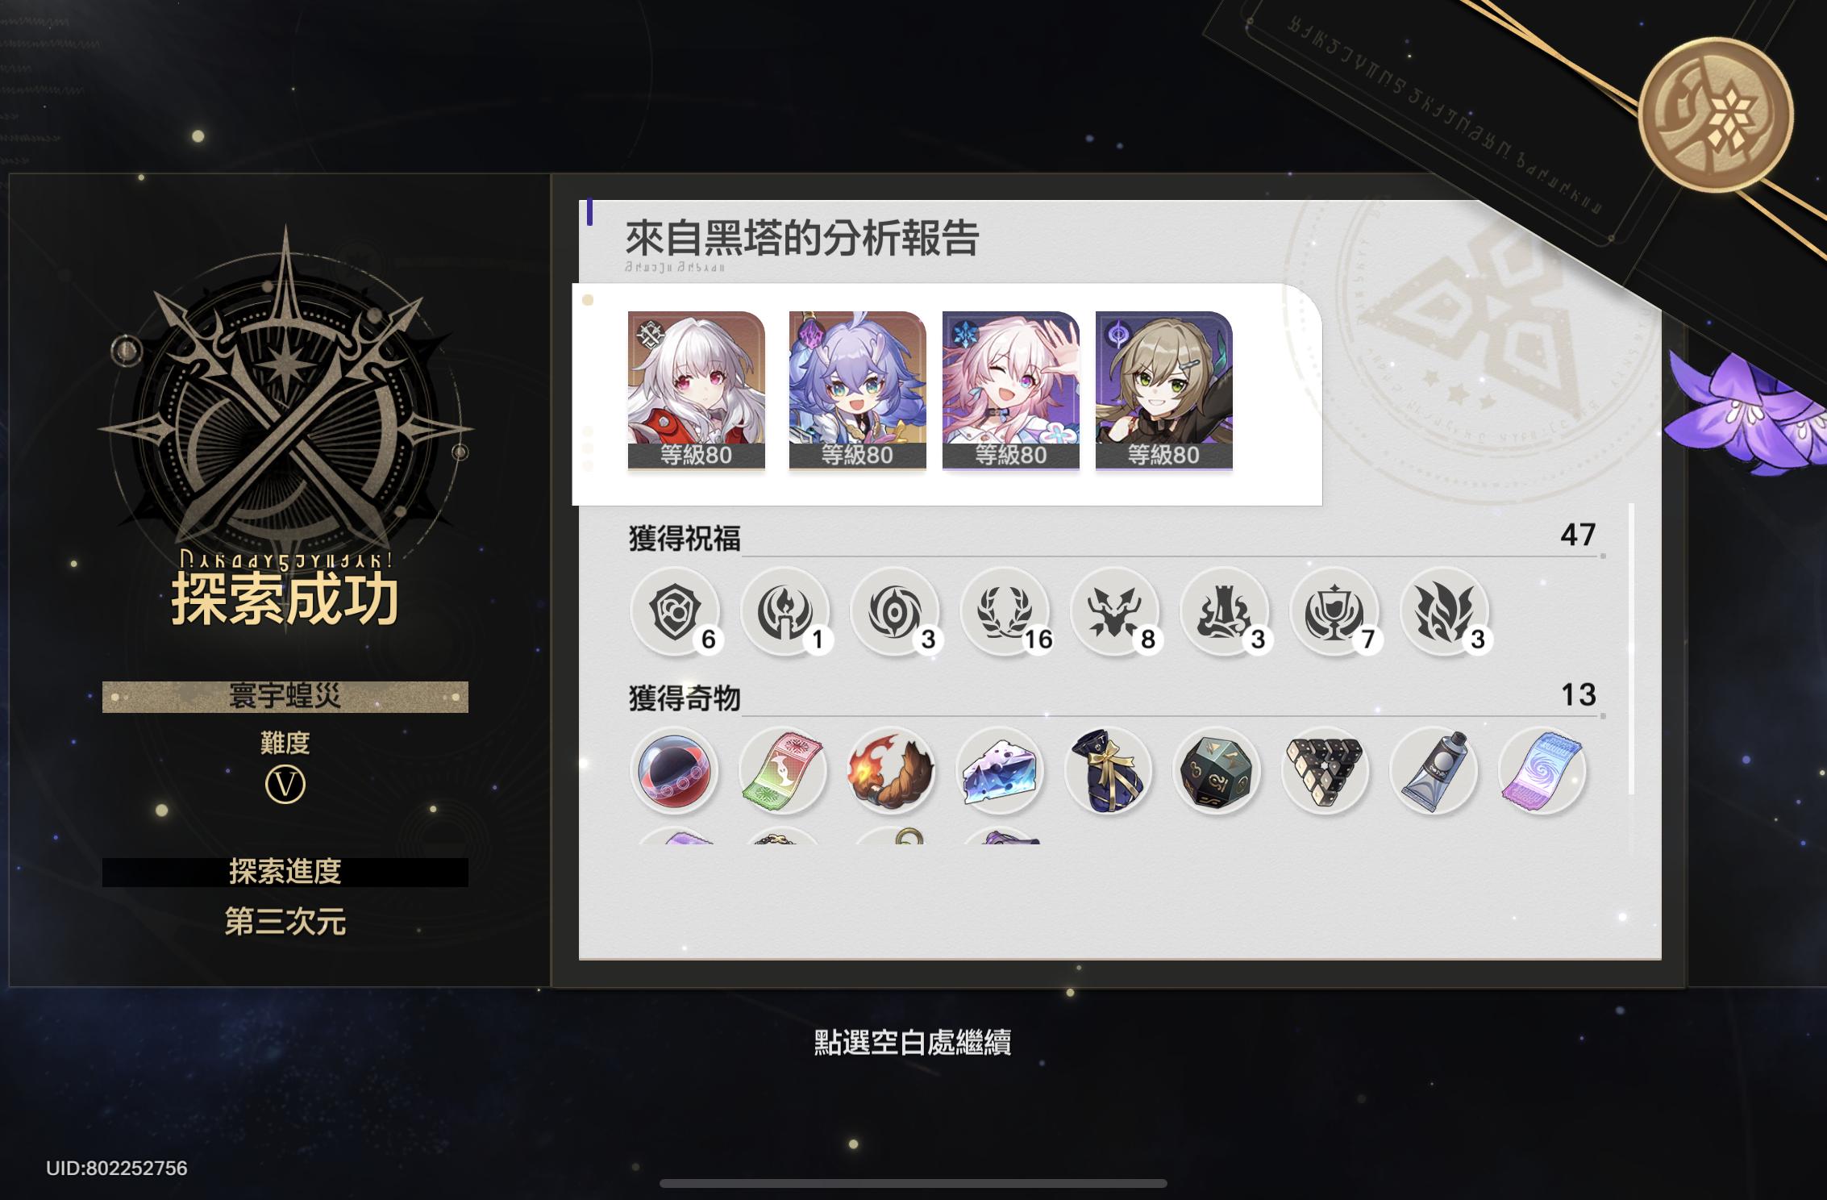This screenshot has width=1827, height=1200.
Task: Click the gold emblem medallion at top right
Action: 1717,115
